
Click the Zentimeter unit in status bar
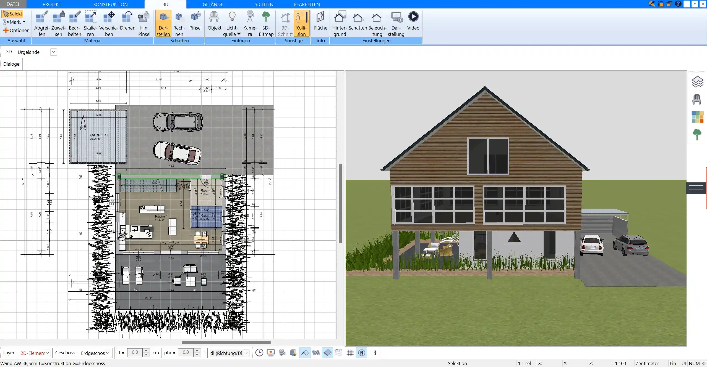click(x=647, y=363)
